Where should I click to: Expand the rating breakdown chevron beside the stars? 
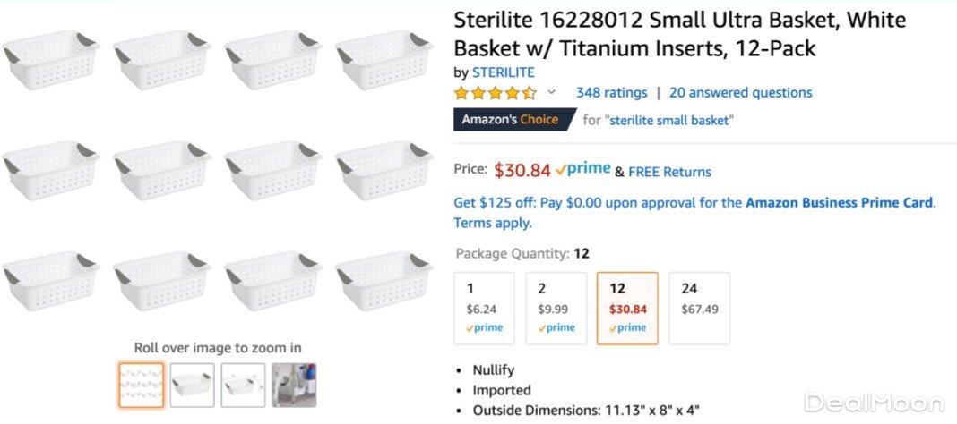[x=551, y=92]
